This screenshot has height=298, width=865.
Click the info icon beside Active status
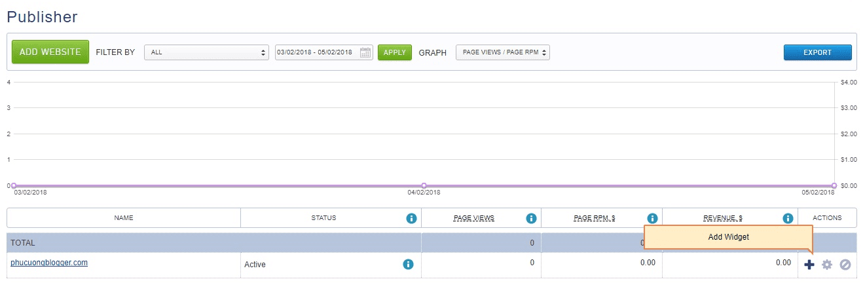[408, 264]
